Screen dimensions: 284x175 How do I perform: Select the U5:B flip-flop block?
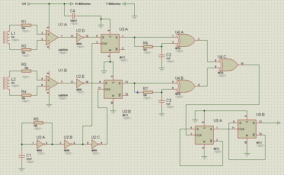[x=247, y=129]
